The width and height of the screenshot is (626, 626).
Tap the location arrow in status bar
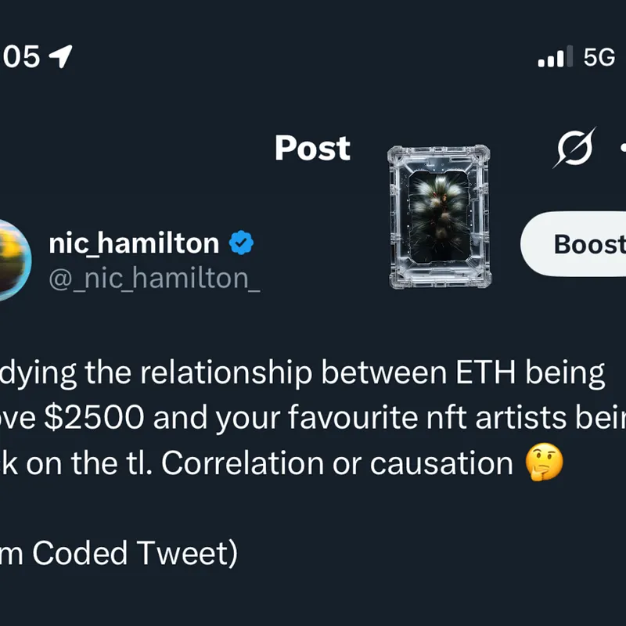pyautogui.click(x=60, y=56)
